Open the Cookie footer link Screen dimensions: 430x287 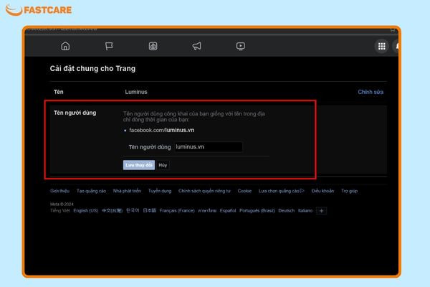[244, 191]
